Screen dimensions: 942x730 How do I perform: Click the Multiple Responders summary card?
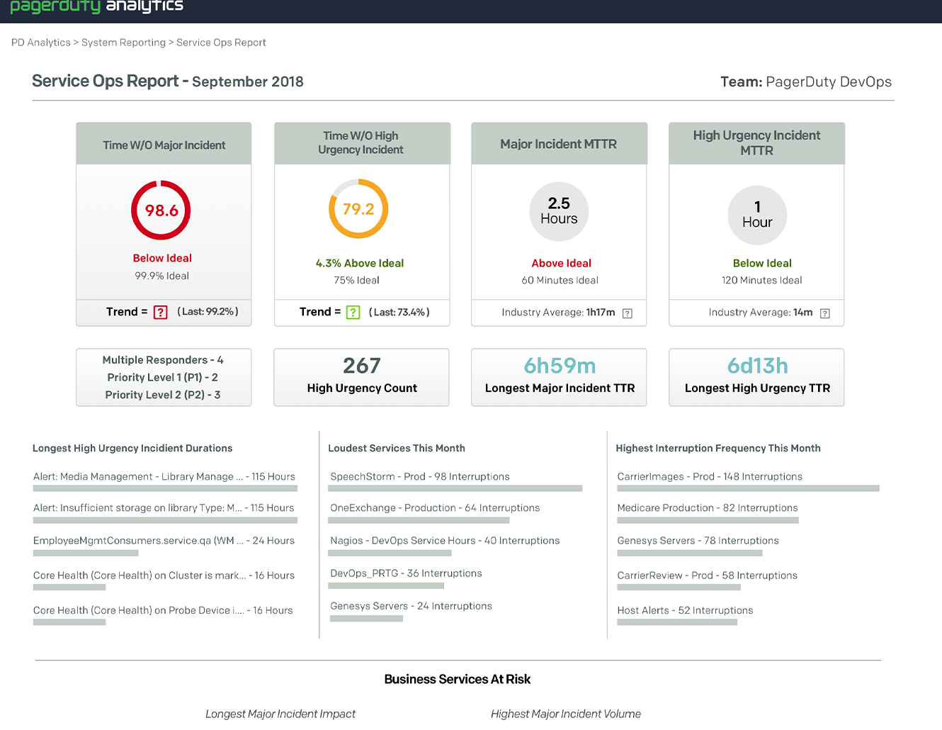(164, 377)
